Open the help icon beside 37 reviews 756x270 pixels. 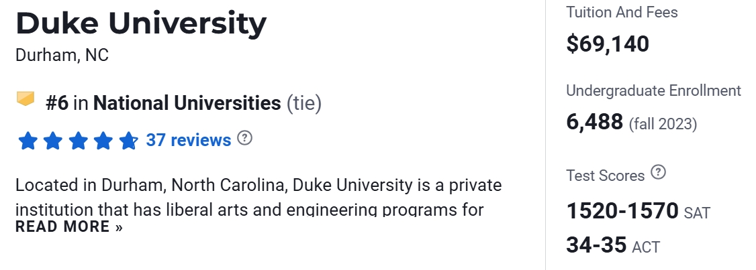245,139
